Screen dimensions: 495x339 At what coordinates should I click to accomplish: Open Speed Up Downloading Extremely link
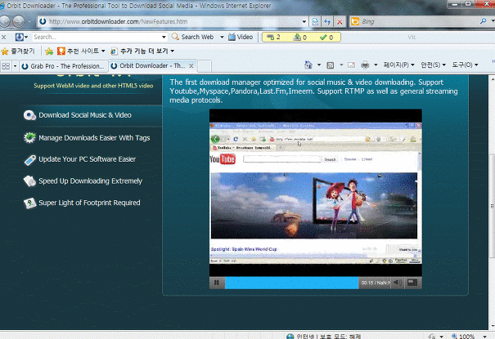90,181
